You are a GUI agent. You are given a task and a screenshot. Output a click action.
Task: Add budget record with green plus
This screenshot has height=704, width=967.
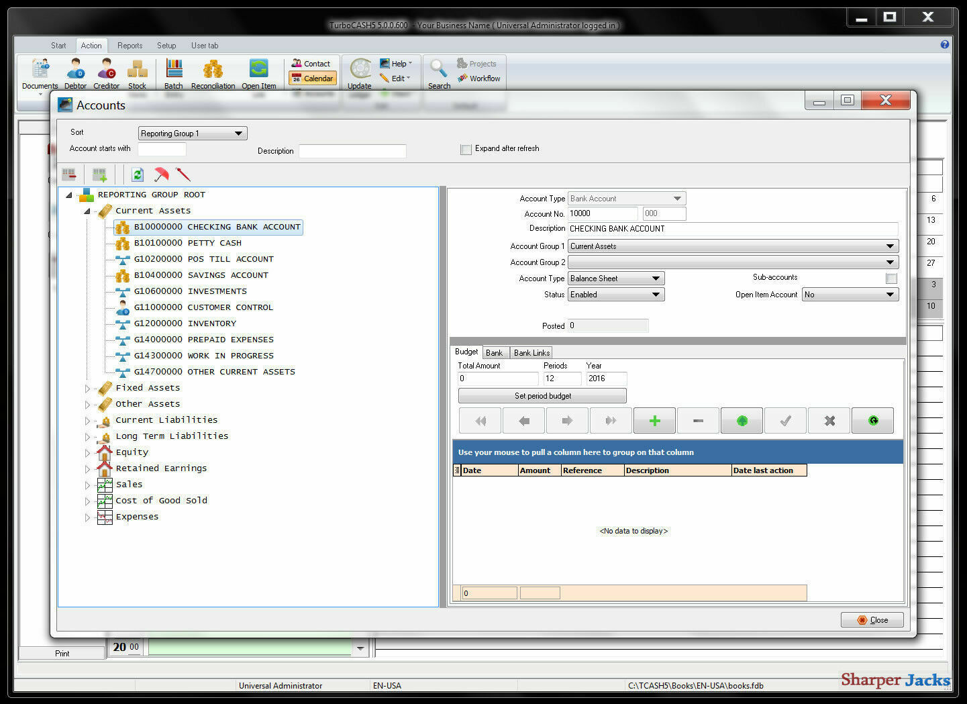pos(654,421)
